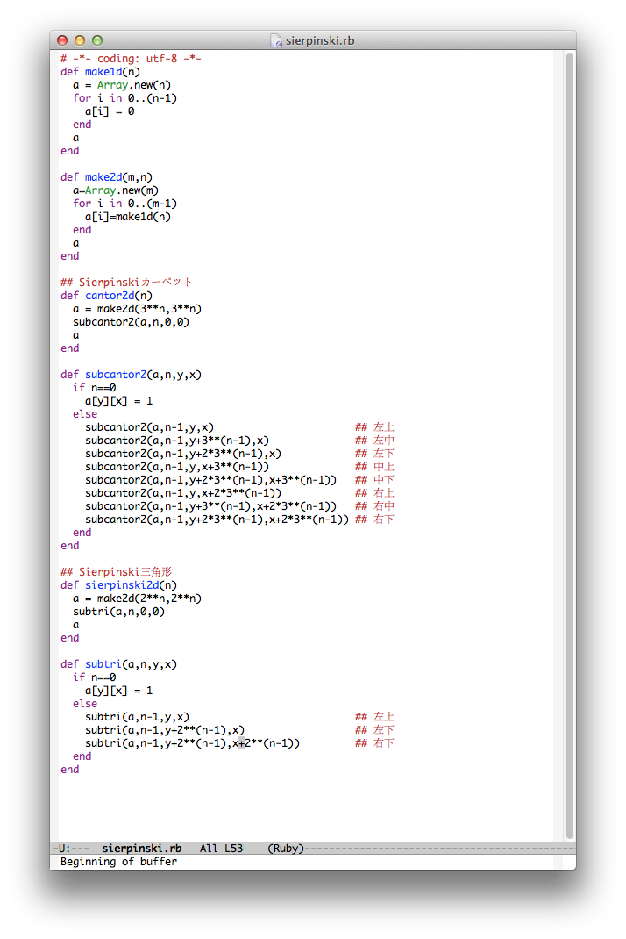
Task: Click 'subcantor2(a,n-1,y+3**(n-1),x)' line
Action: (x=176, y=441)
